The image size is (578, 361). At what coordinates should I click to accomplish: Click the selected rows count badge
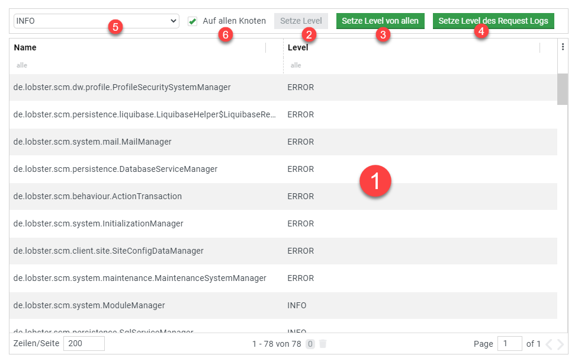pos(310,344)
